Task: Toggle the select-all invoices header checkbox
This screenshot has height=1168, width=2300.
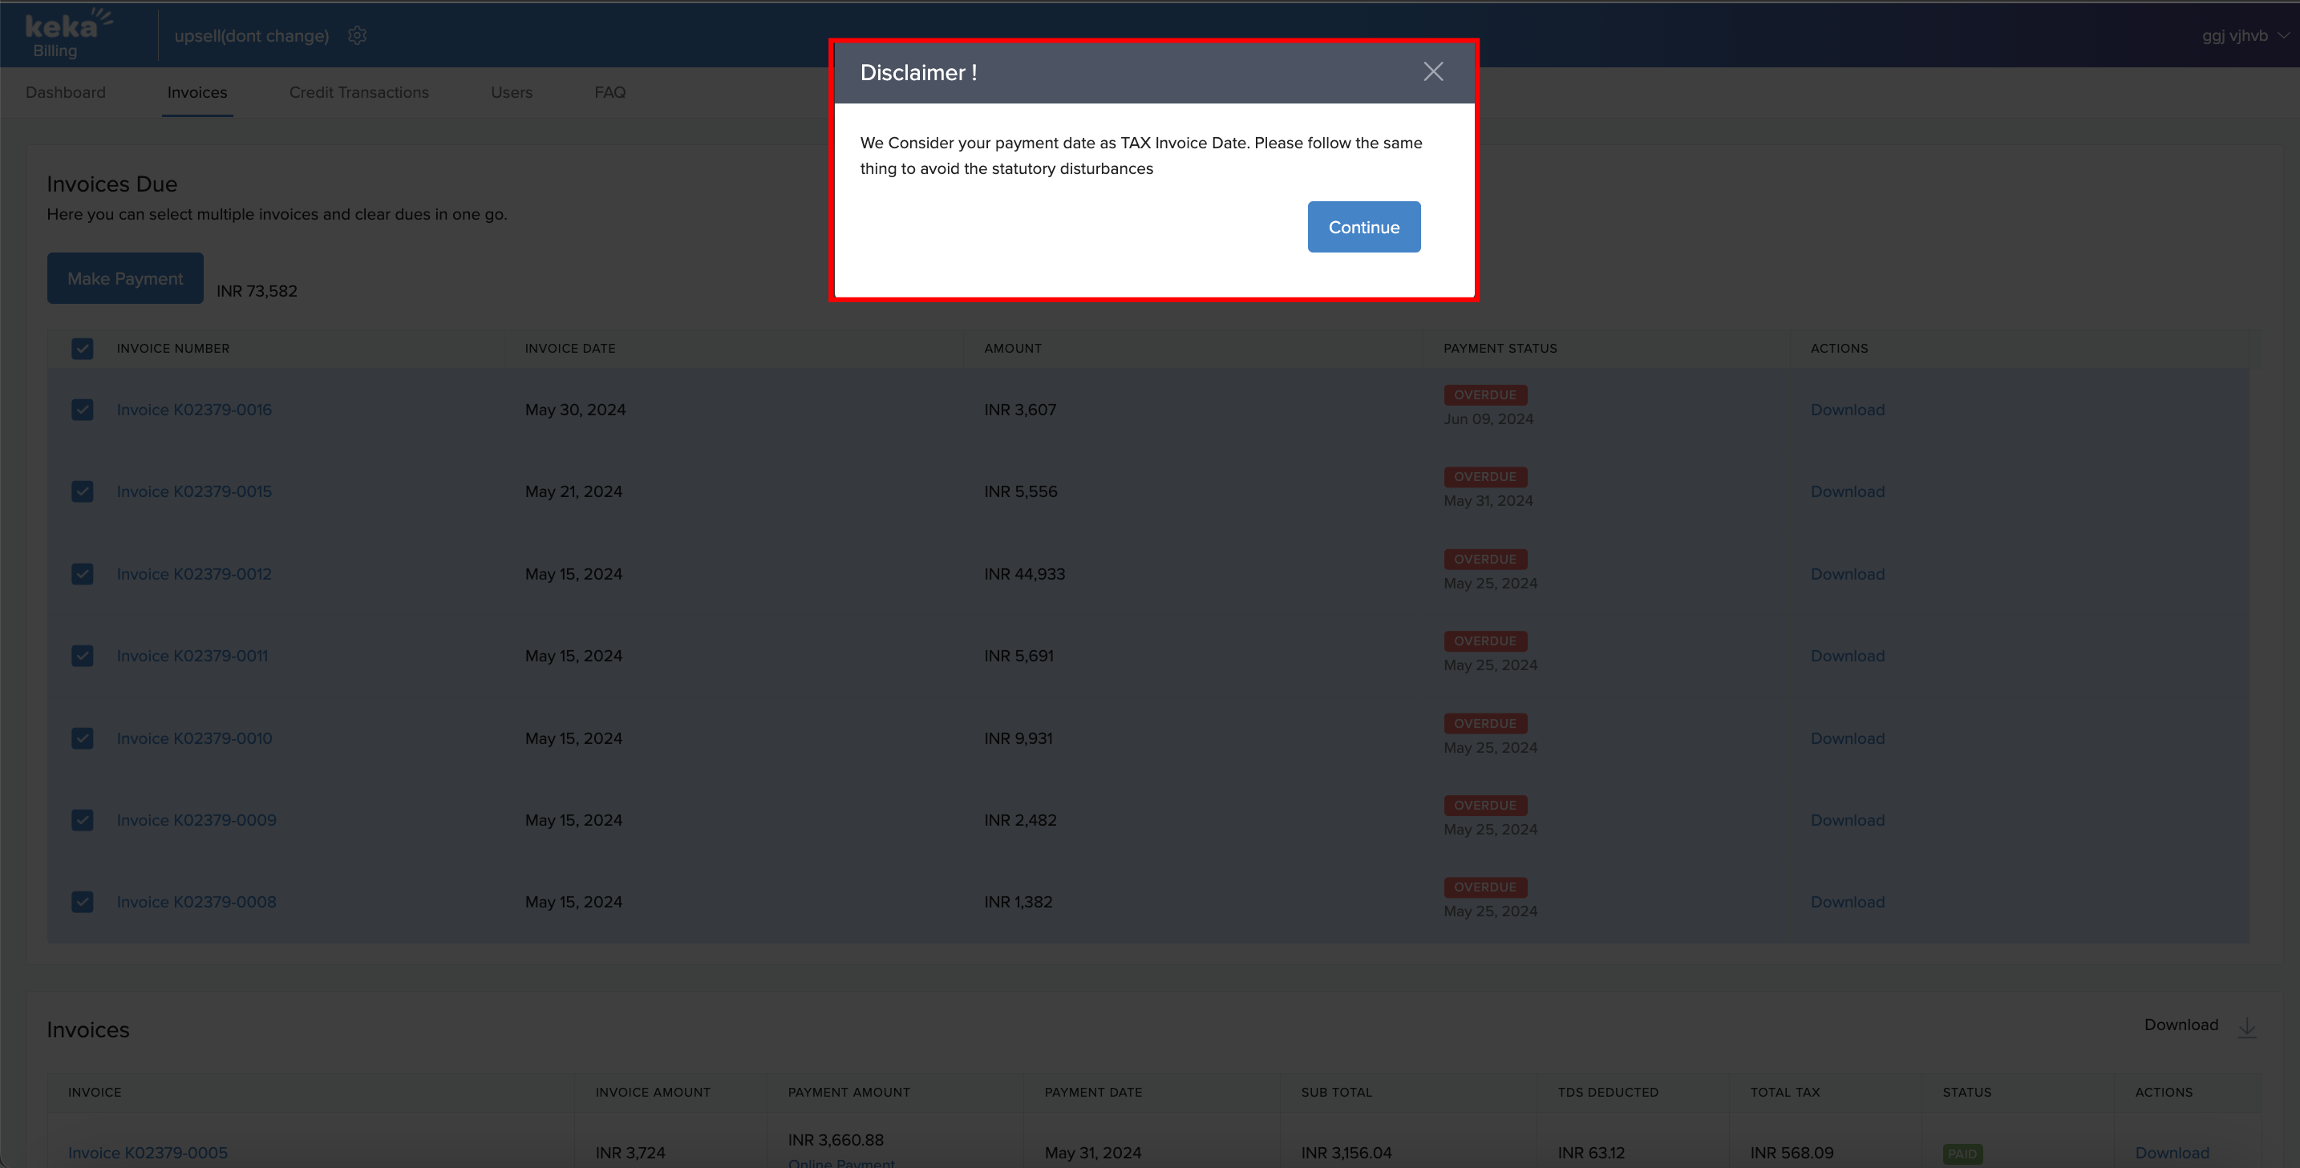Action: click(x=82, y=349)
